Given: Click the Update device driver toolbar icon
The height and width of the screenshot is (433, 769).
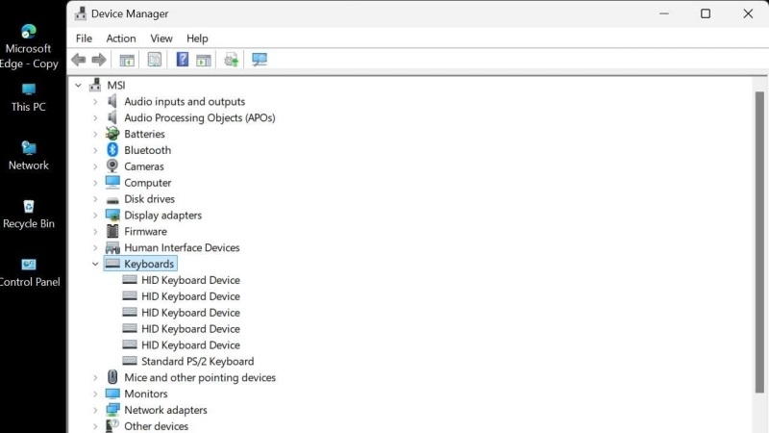Looking at the screenshot, I should point(231,60).
